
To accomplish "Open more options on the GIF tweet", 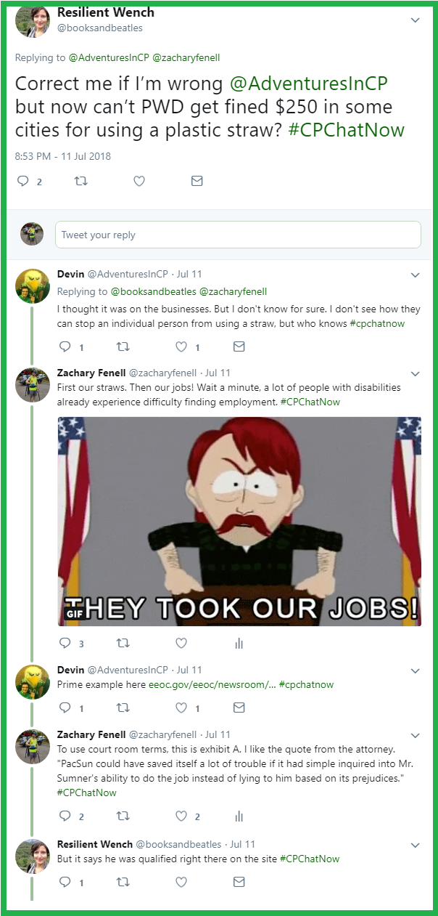I will click(x=416, y=373).
